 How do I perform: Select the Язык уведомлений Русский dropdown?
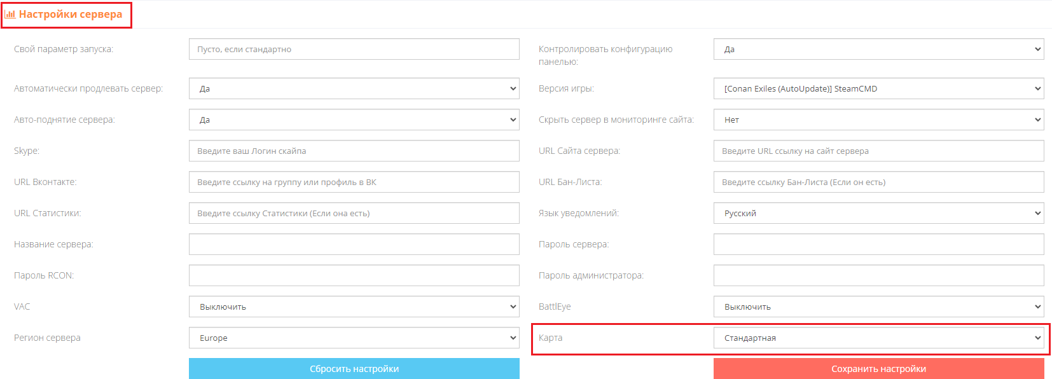point(879,213)
